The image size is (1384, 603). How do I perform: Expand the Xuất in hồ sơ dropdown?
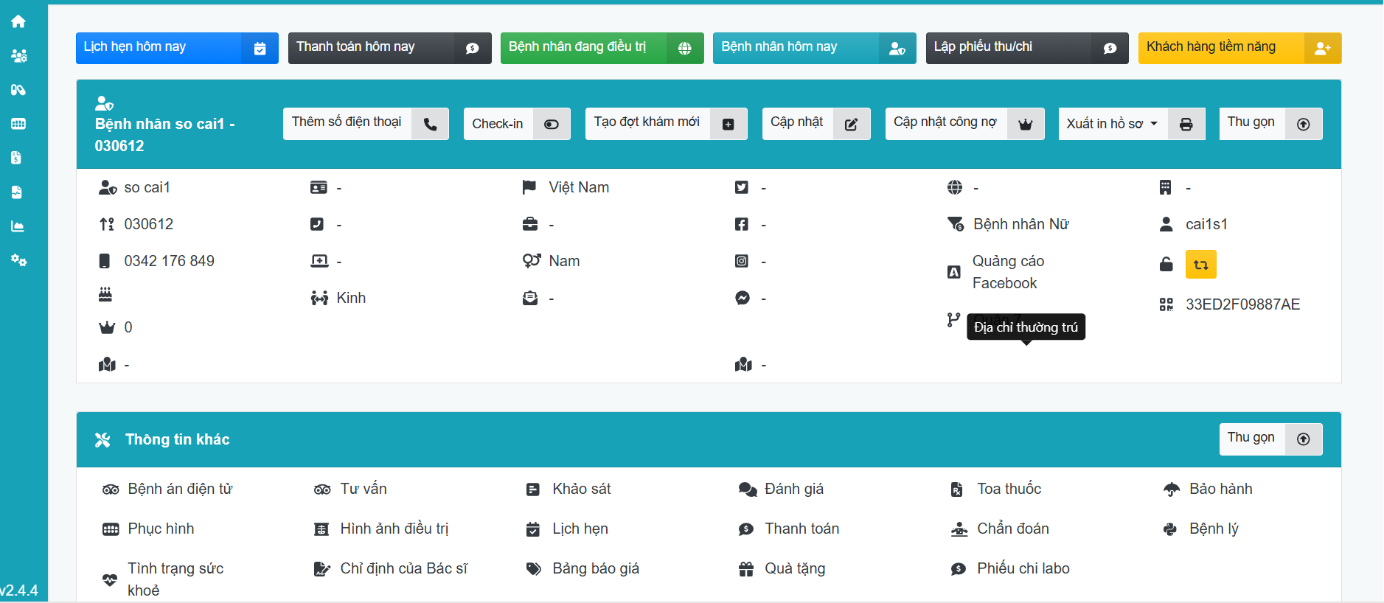1111,124
